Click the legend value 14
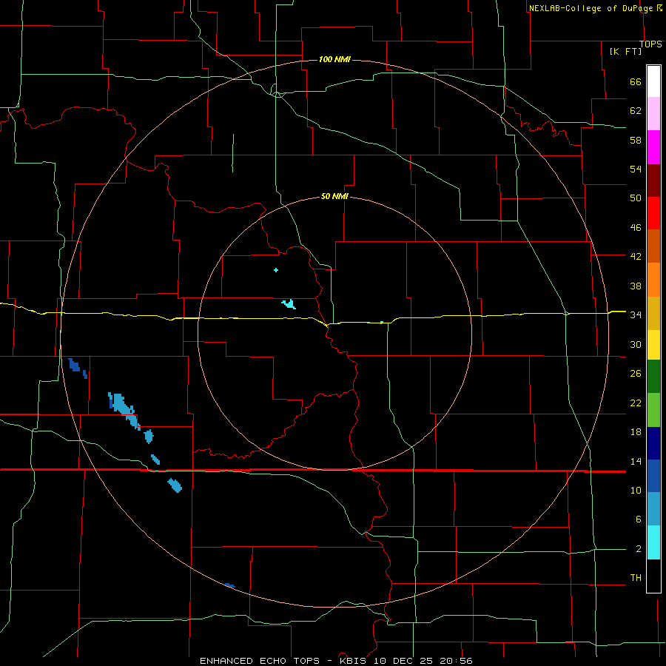The width and height of the screenshot is (666, 666). point(636,461)
